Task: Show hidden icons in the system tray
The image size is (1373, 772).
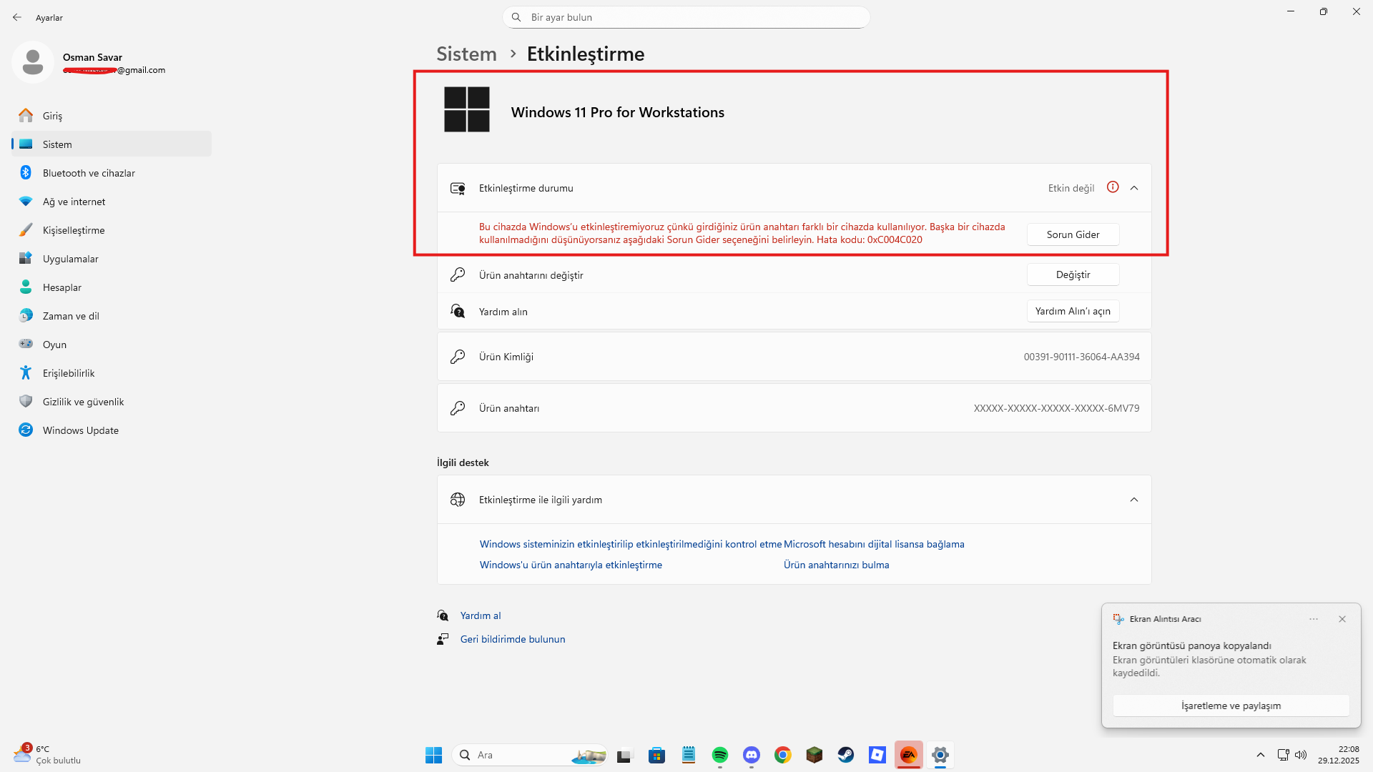Action: click(1261, 755)
